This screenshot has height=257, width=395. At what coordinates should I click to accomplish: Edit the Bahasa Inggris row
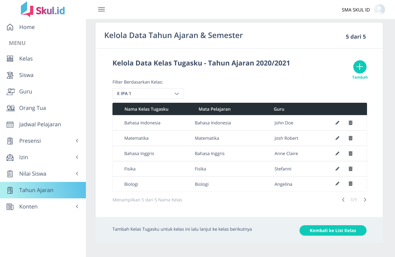[x=337, y=154]
